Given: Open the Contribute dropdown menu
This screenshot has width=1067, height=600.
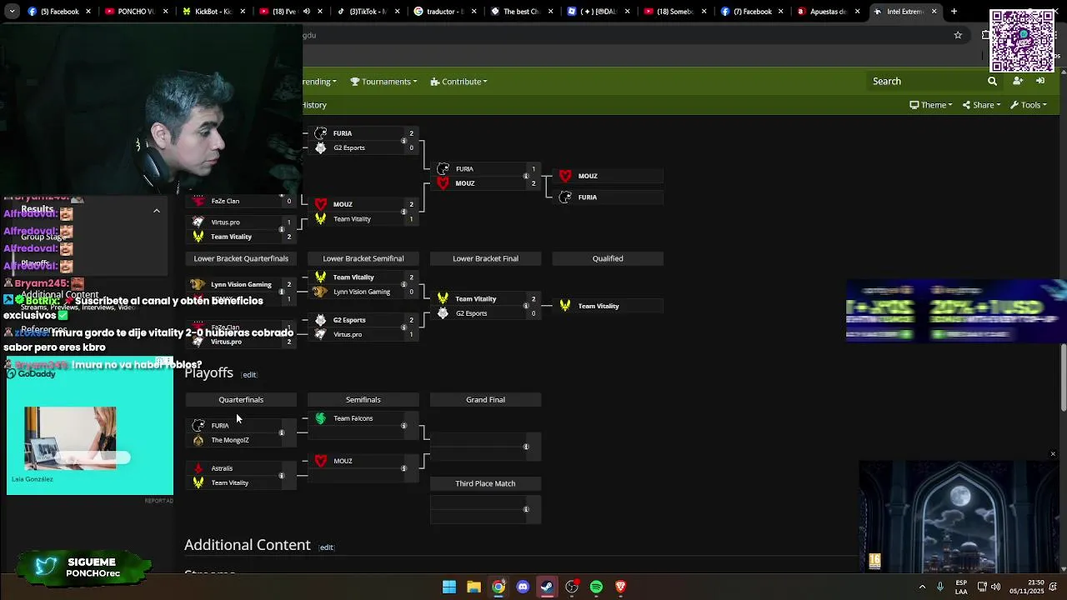Looking at the screenshot, I should tap(458, 82).
